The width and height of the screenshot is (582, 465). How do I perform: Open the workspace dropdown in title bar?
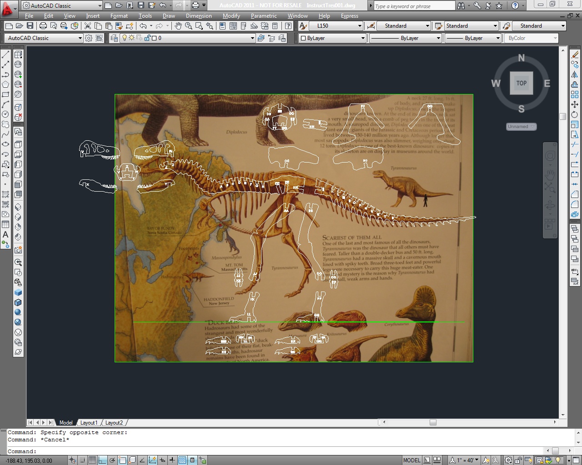62,5
